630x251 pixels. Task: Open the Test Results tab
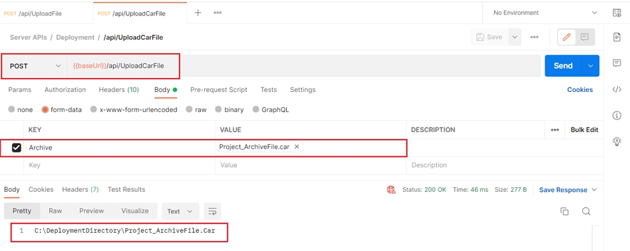pyautogui.click(x=126, y=189)
